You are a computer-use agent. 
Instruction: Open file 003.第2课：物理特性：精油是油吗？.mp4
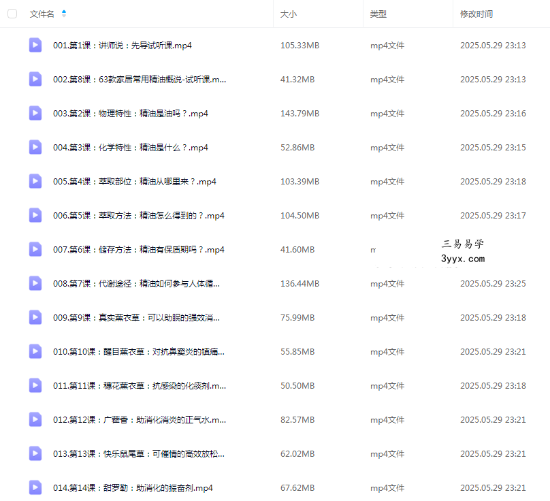point(131,114)
